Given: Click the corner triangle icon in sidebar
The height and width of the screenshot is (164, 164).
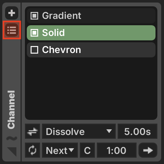Looking at the screenshot, I should click(x=12, y=152).
